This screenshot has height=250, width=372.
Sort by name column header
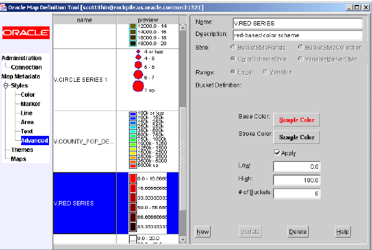pyautogui.click(x=85, y=20)
